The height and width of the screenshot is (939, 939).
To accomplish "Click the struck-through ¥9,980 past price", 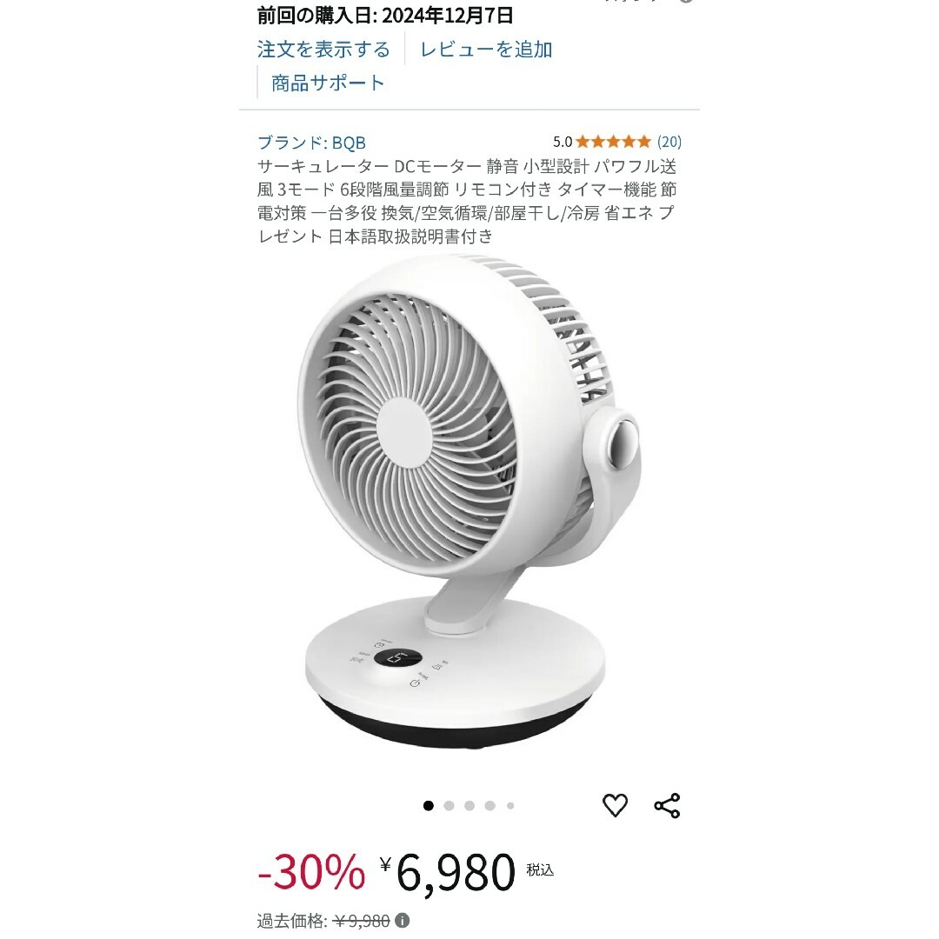I will 361,921.
